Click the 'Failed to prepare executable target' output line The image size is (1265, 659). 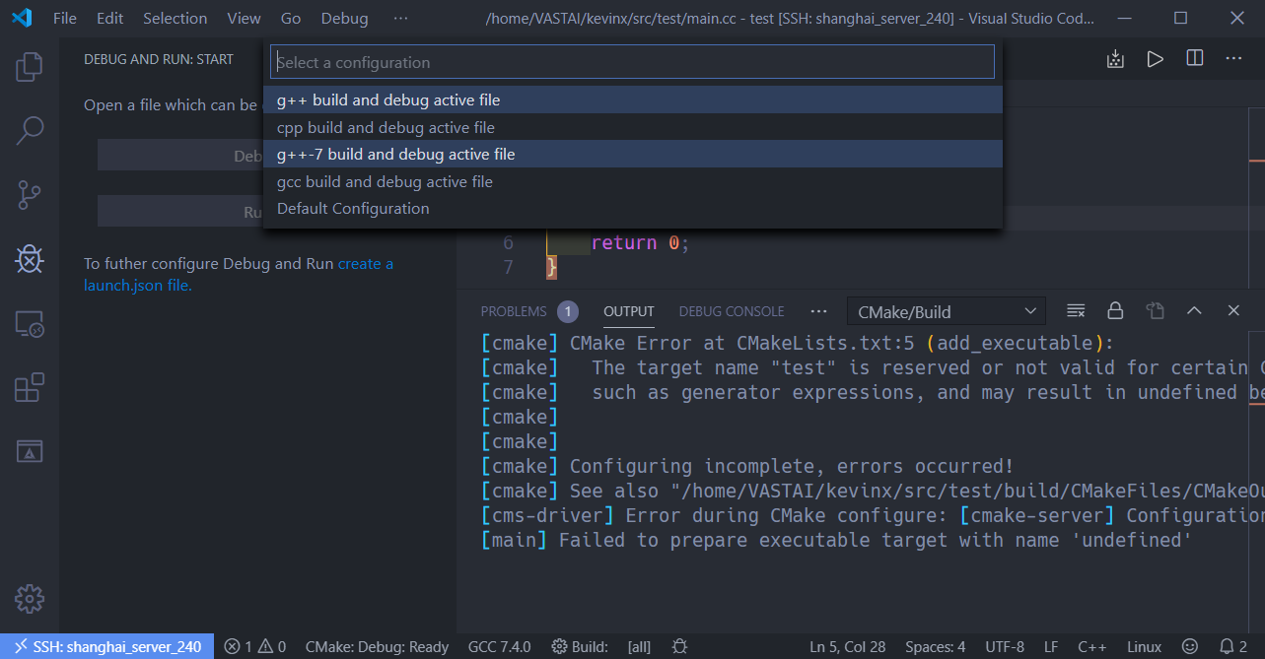point(837,540)
